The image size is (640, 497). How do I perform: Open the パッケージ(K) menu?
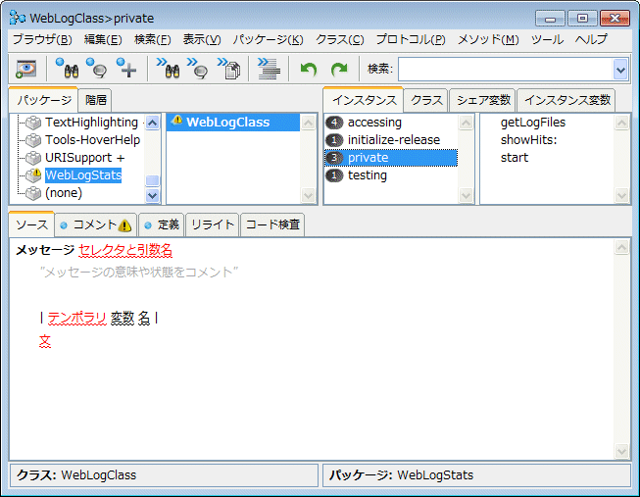click(x=268, y=39)
